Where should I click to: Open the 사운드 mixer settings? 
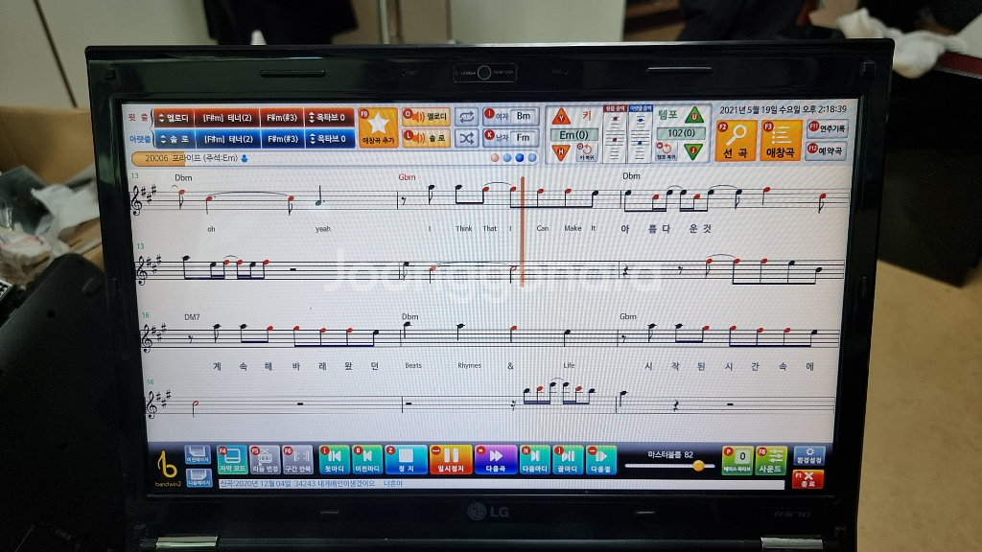point(770,461)
